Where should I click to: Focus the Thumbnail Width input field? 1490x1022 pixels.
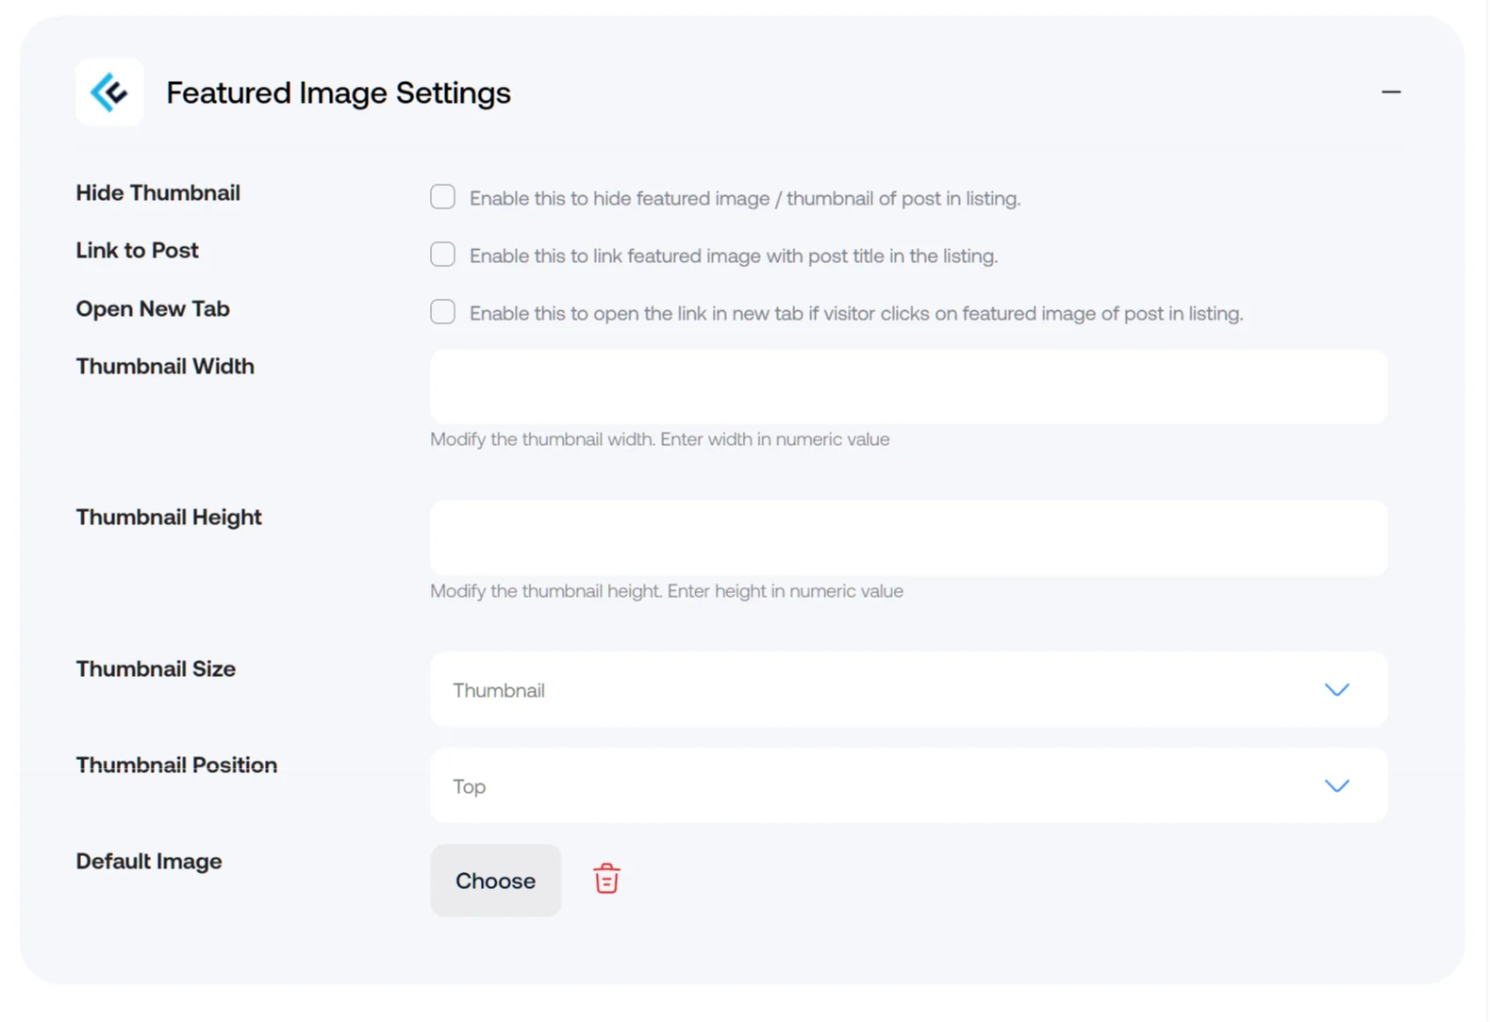(908, 387)
